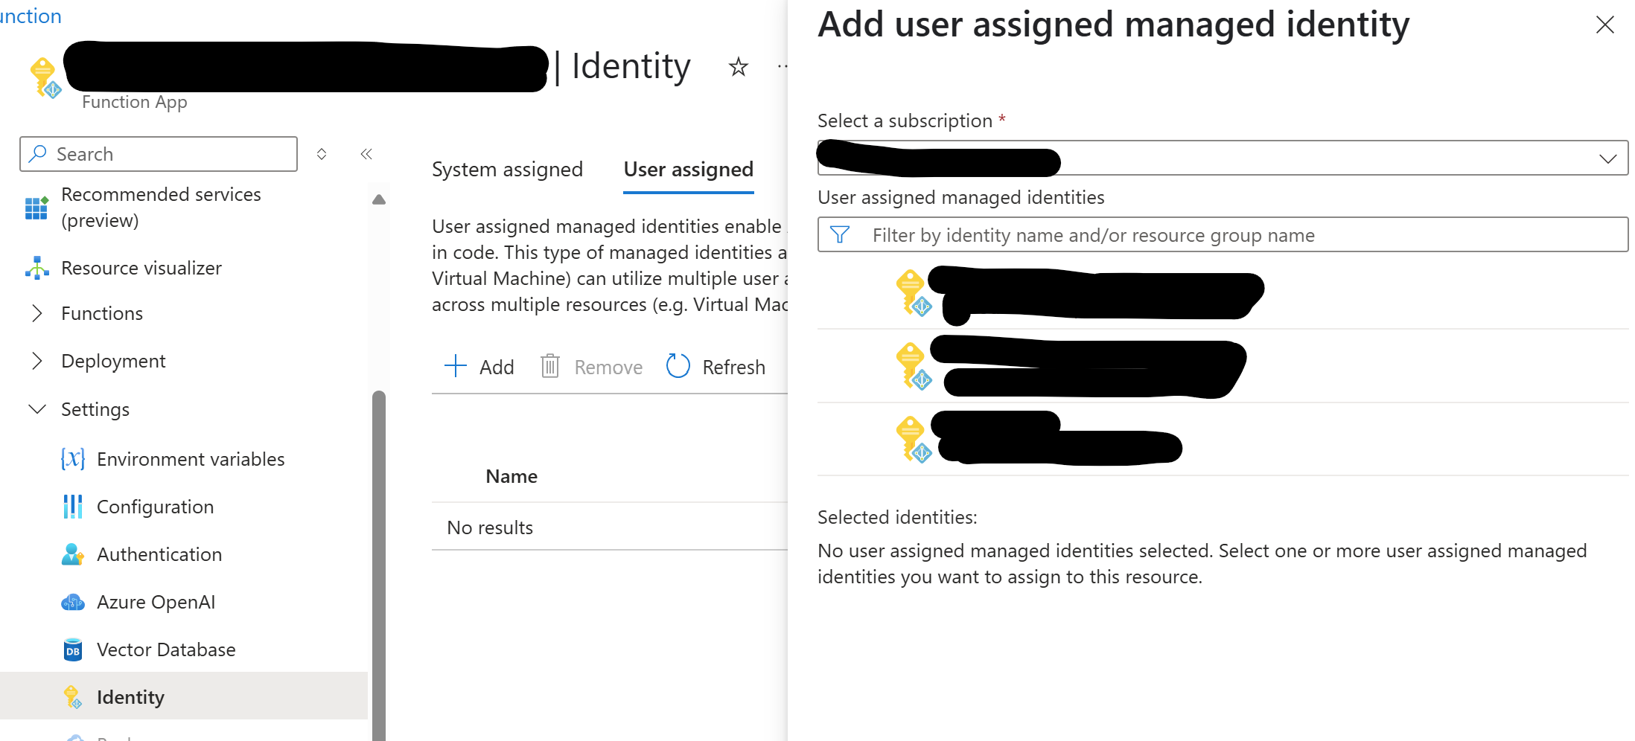Click 'User assigned managed identities' label
The height and width of the screenshot is (741, 1635).
click(960, 197)
